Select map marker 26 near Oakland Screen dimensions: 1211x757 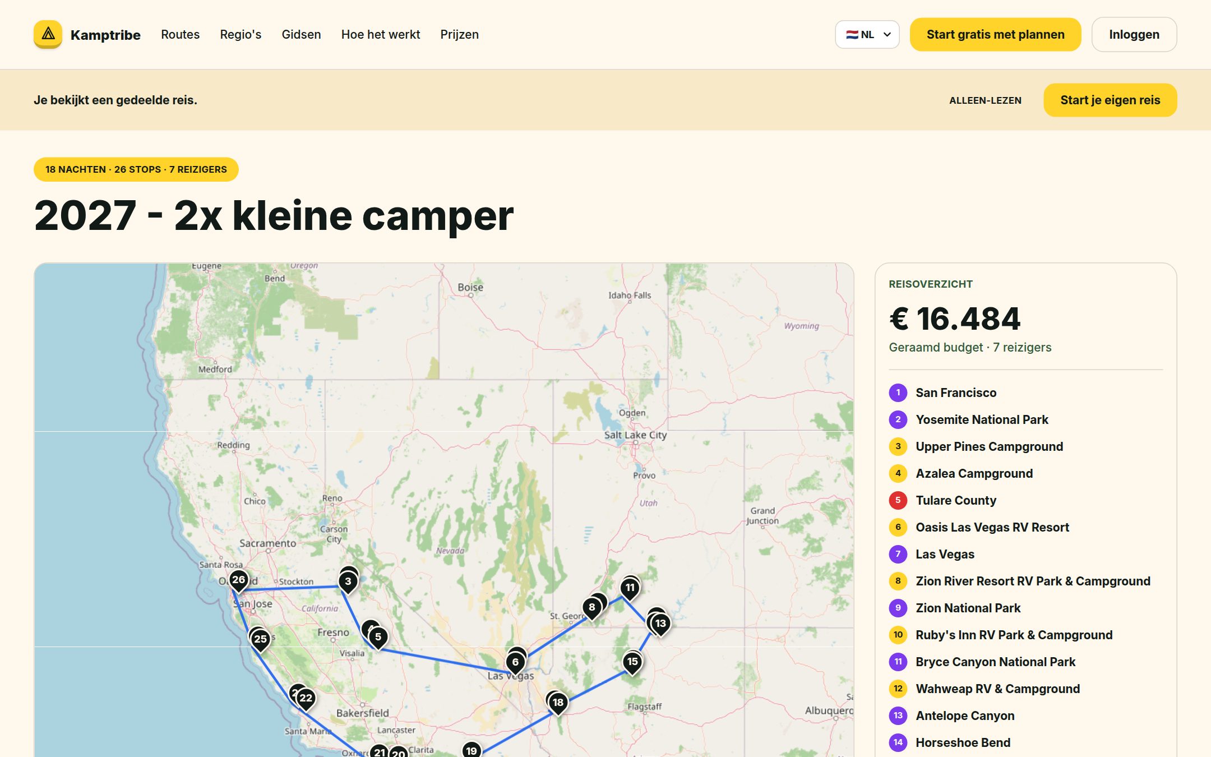[238, 581]
